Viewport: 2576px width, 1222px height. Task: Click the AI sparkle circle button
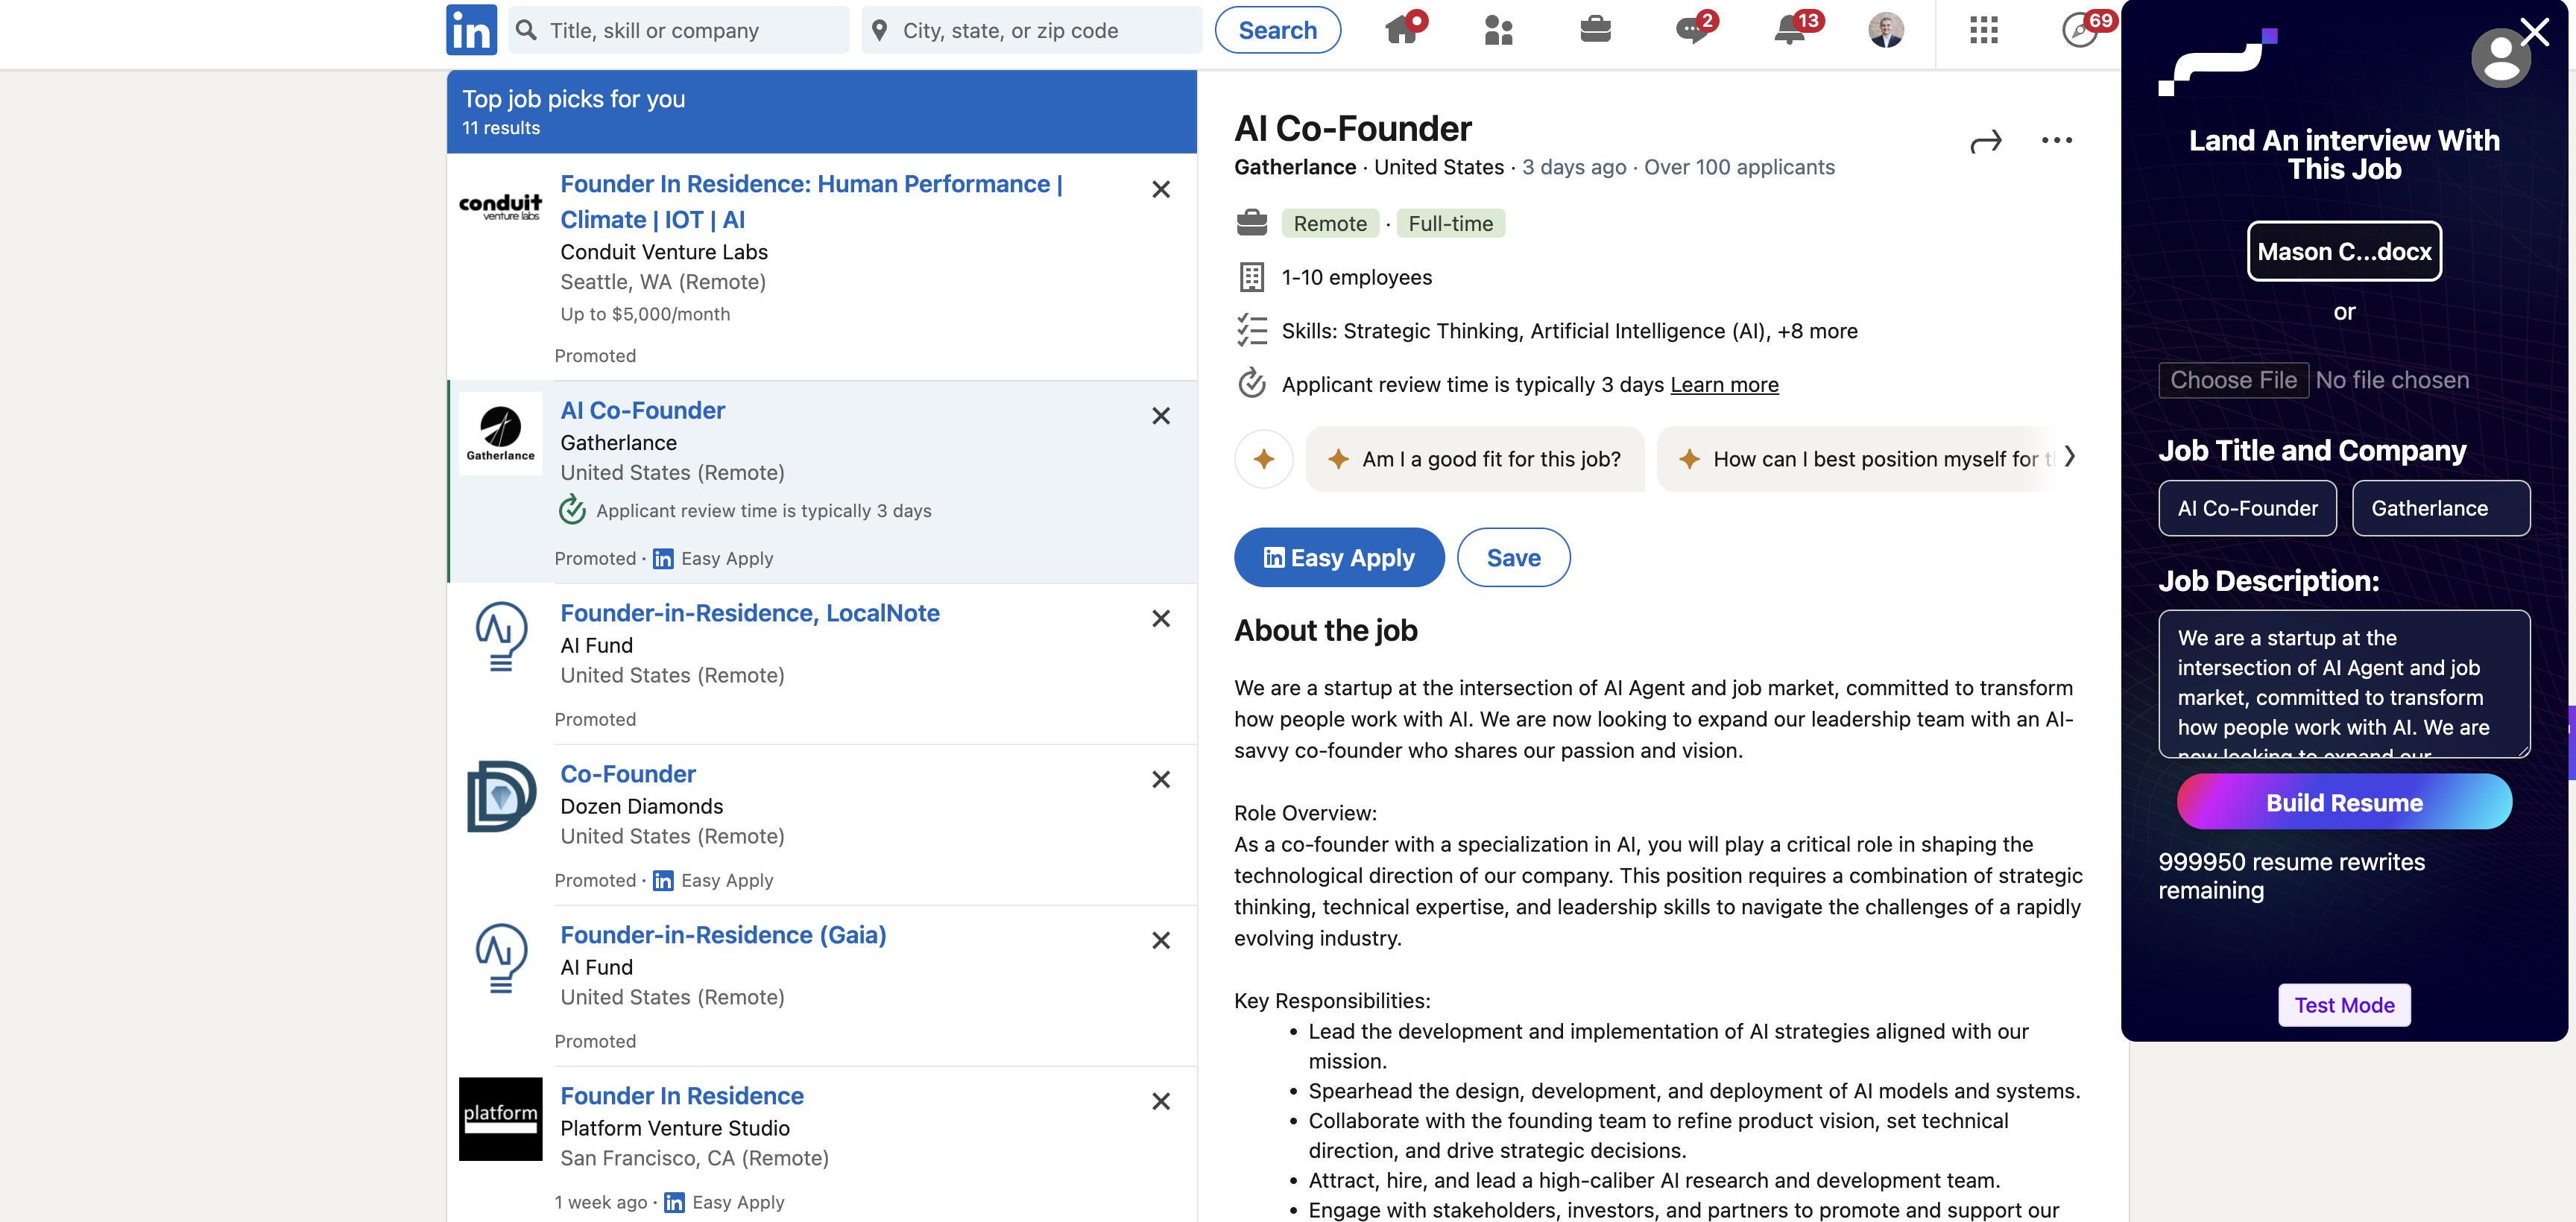tap(1264, 459)
